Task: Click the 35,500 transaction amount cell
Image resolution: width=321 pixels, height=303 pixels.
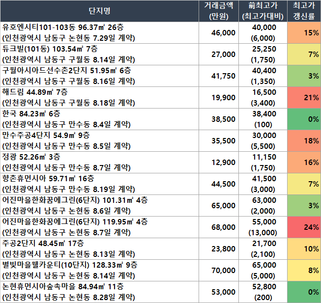Action: coord(219,141)
